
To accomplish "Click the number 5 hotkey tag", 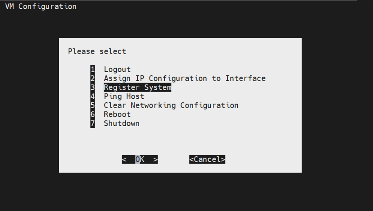I will [92, 105].
